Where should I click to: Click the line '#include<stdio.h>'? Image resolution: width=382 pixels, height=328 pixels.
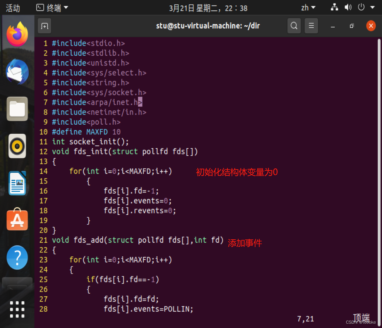pos(88,43)
